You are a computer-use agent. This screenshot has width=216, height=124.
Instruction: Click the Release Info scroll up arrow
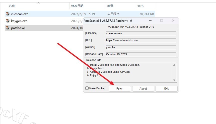174,65
